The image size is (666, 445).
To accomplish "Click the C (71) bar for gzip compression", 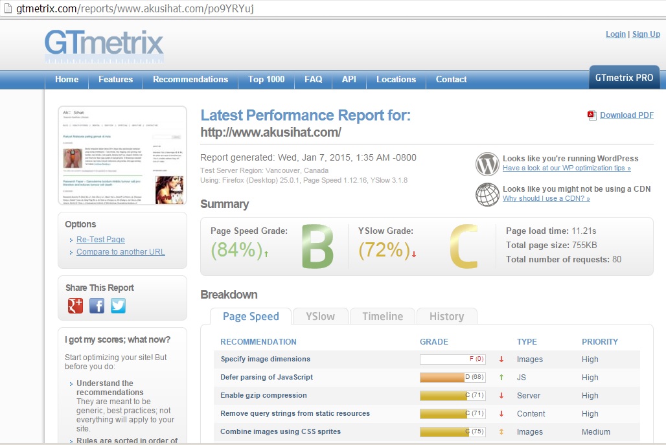I will [452, 395].
